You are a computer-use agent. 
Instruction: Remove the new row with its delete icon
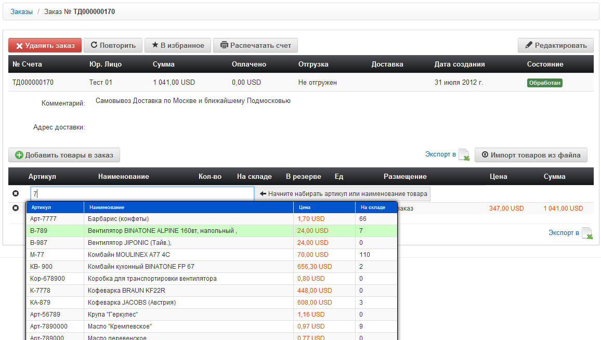(16, 194)
